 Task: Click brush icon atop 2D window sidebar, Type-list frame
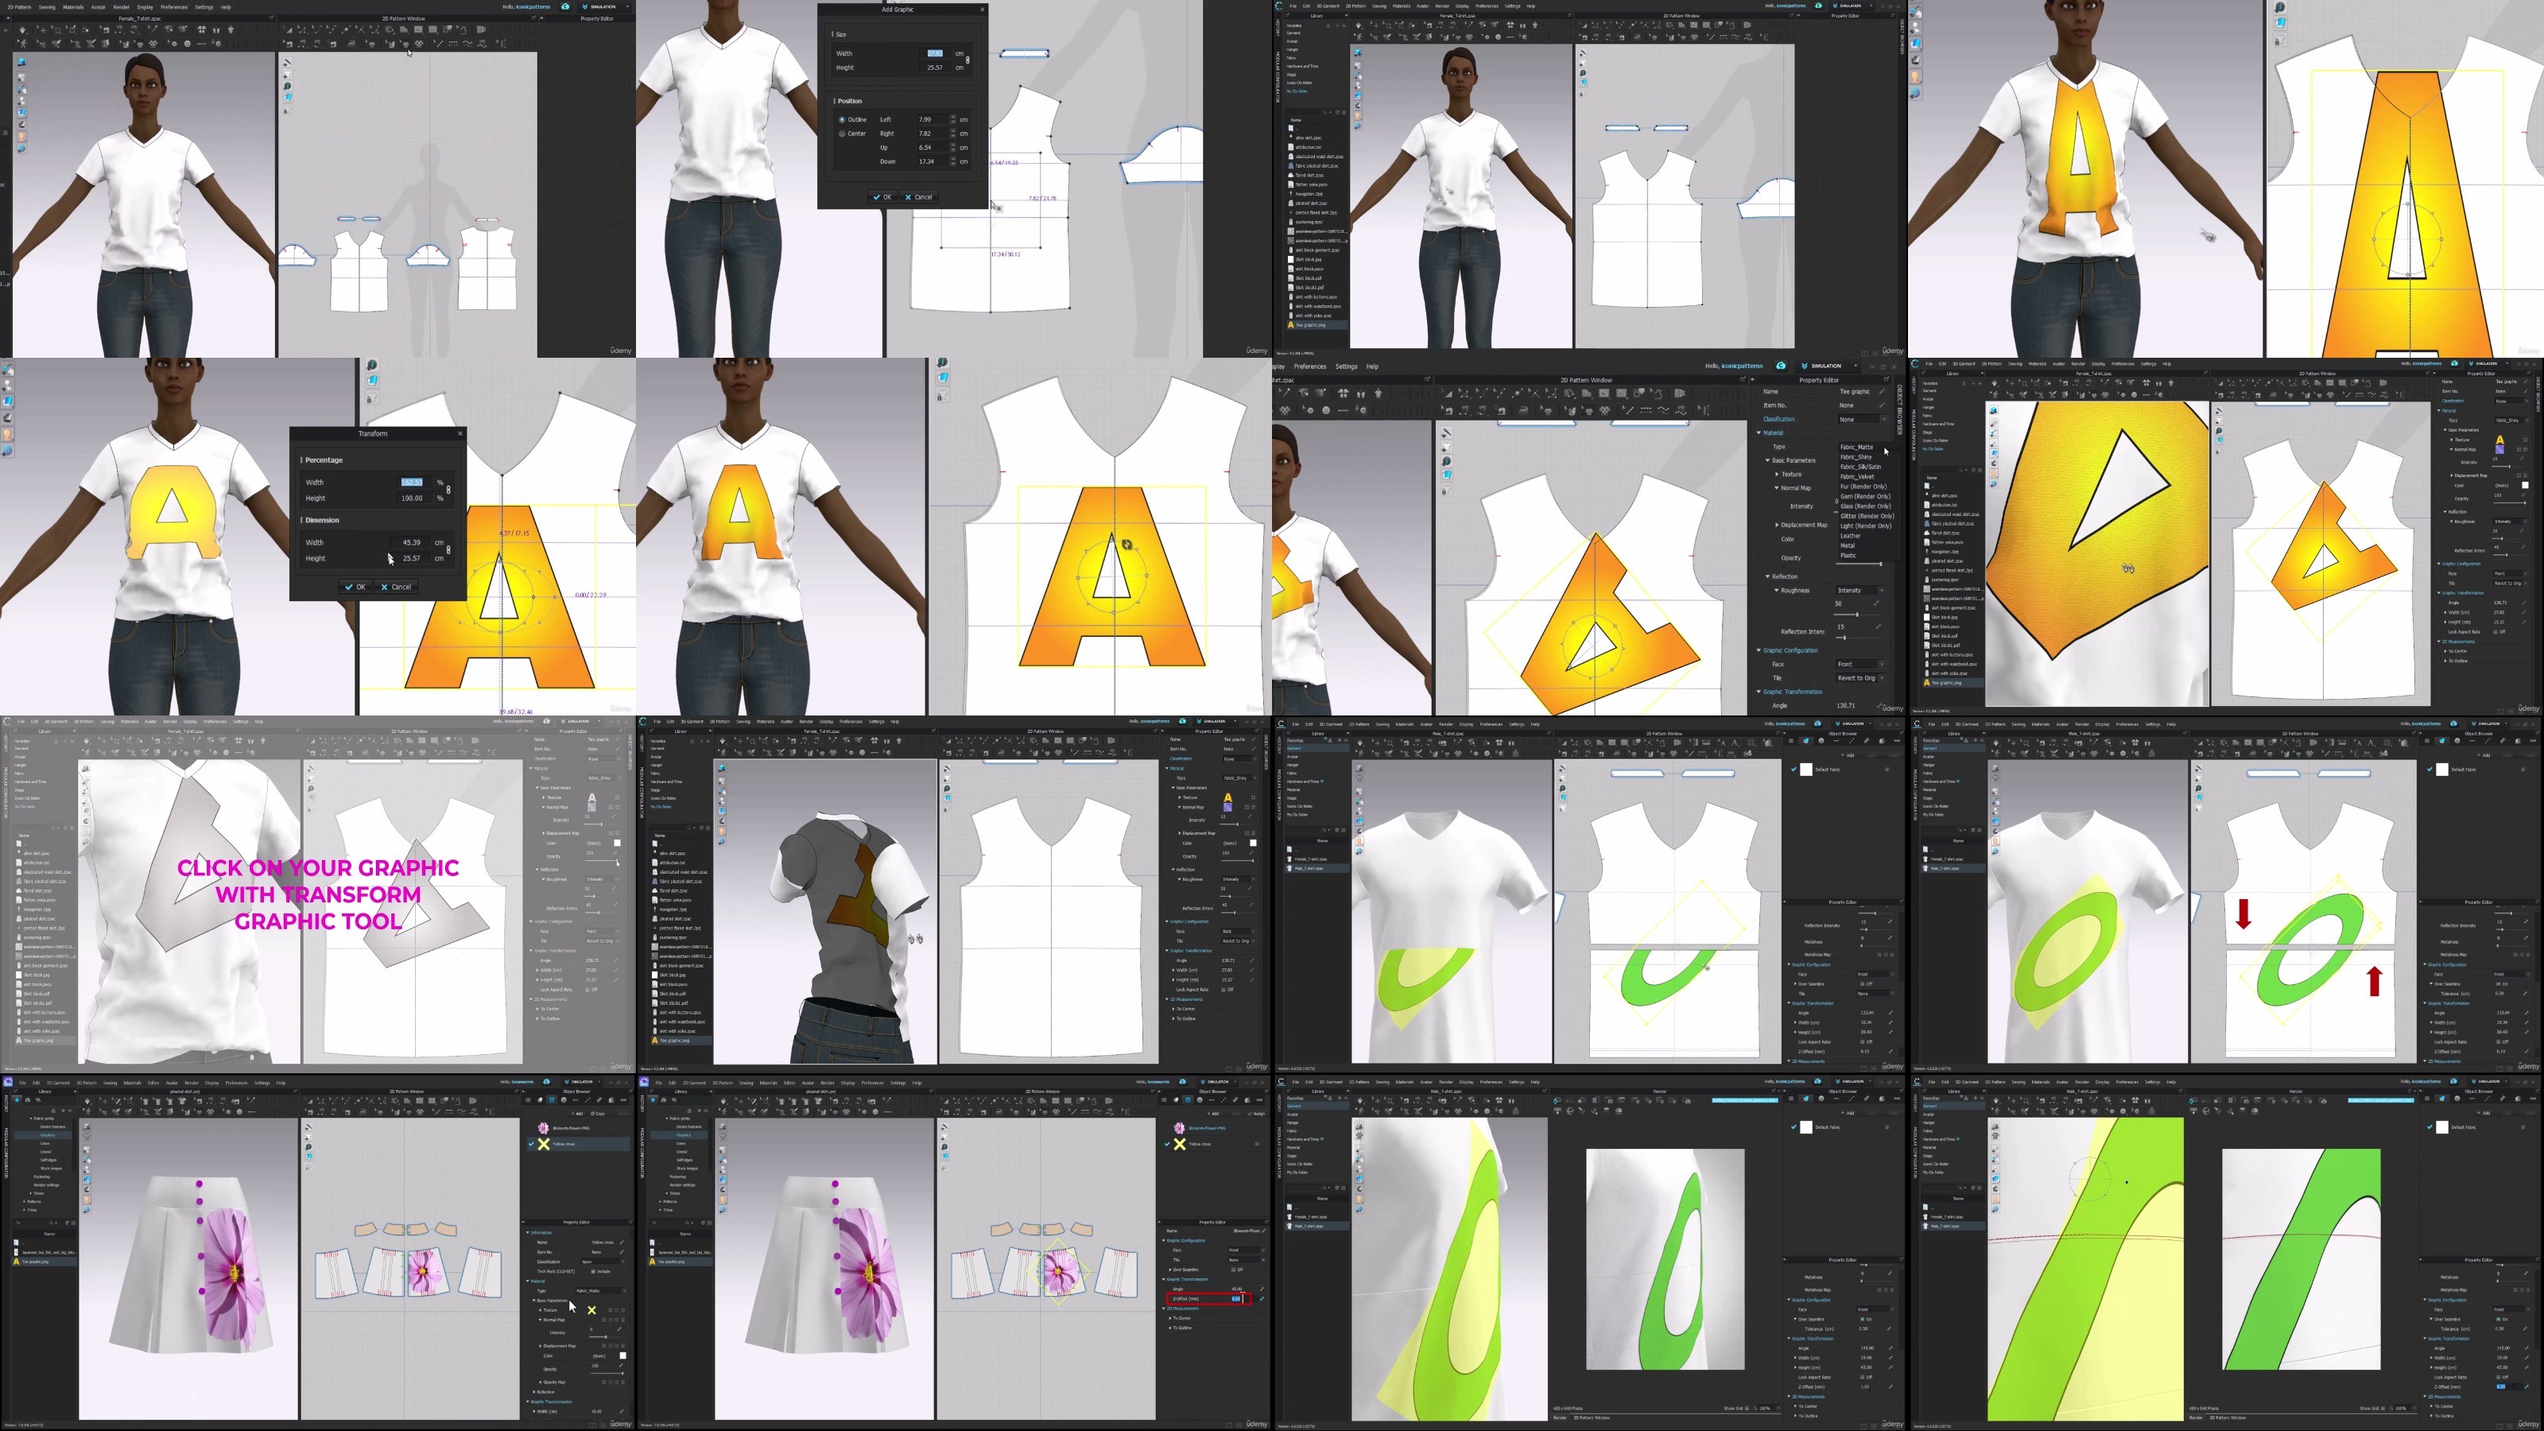pos(1446,432)
